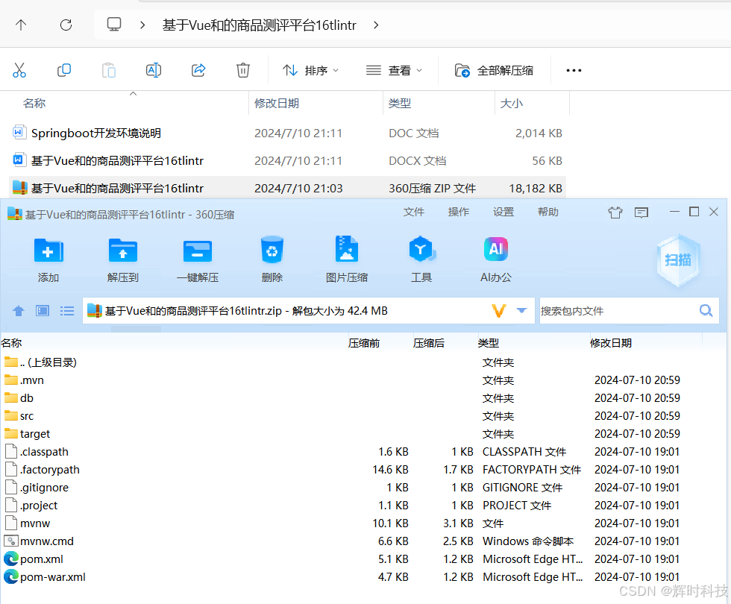The height and width of the screenshot is (604, 731).
Task: Open the 查看 view dropdown
Action: (395, 69)
